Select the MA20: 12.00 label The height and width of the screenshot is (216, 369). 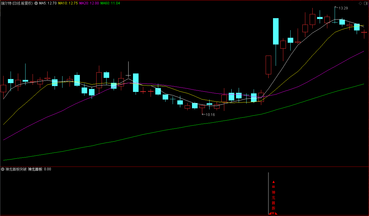(x=89, y=3)
